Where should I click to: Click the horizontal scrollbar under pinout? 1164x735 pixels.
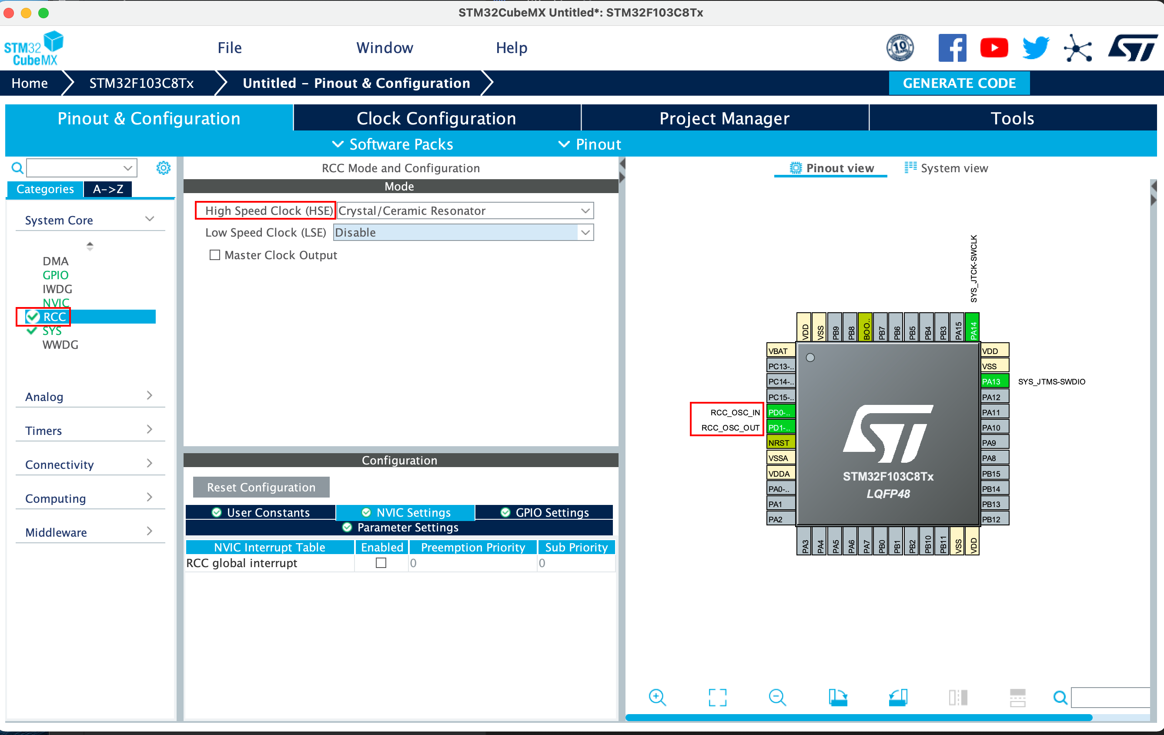pos(858,718)
